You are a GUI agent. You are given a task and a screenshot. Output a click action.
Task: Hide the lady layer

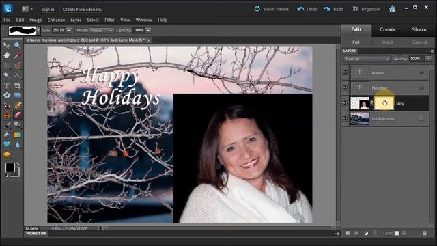(x=345, y=103)
